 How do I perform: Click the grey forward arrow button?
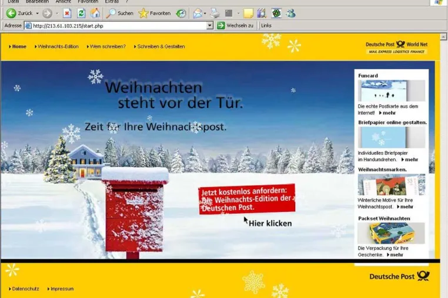[47, 13]
